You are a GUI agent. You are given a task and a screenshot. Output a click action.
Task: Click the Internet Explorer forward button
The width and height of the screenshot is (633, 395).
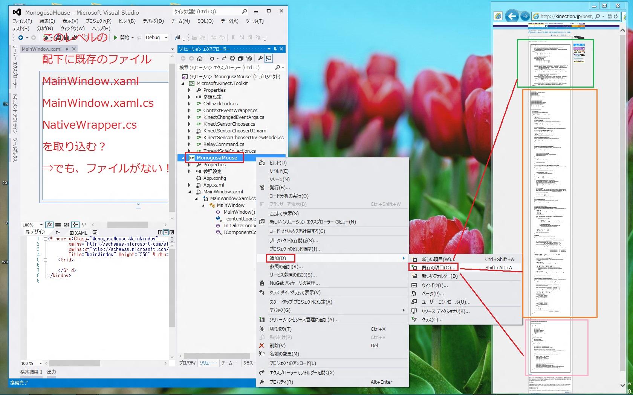point(525,16)
